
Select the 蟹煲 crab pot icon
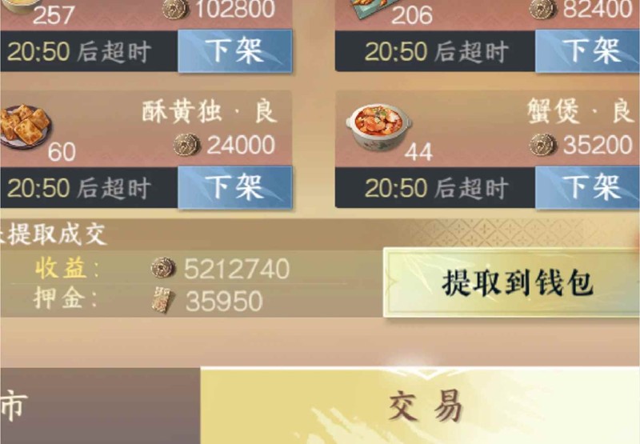[x=378, y=126]
